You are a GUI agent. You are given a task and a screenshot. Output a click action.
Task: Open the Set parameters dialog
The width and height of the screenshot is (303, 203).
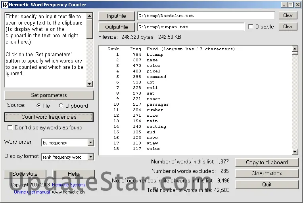coord(49,95)
